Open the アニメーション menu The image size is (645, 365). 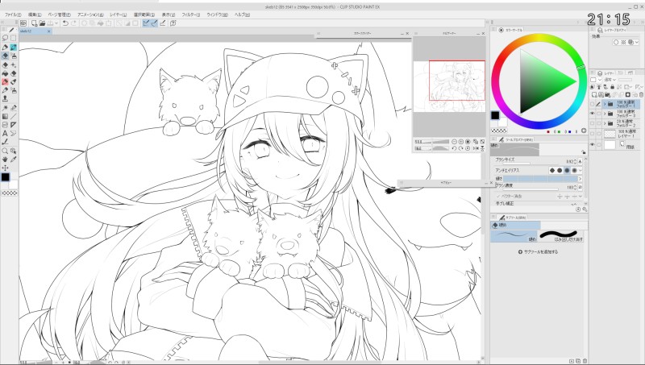click(90, 15)
